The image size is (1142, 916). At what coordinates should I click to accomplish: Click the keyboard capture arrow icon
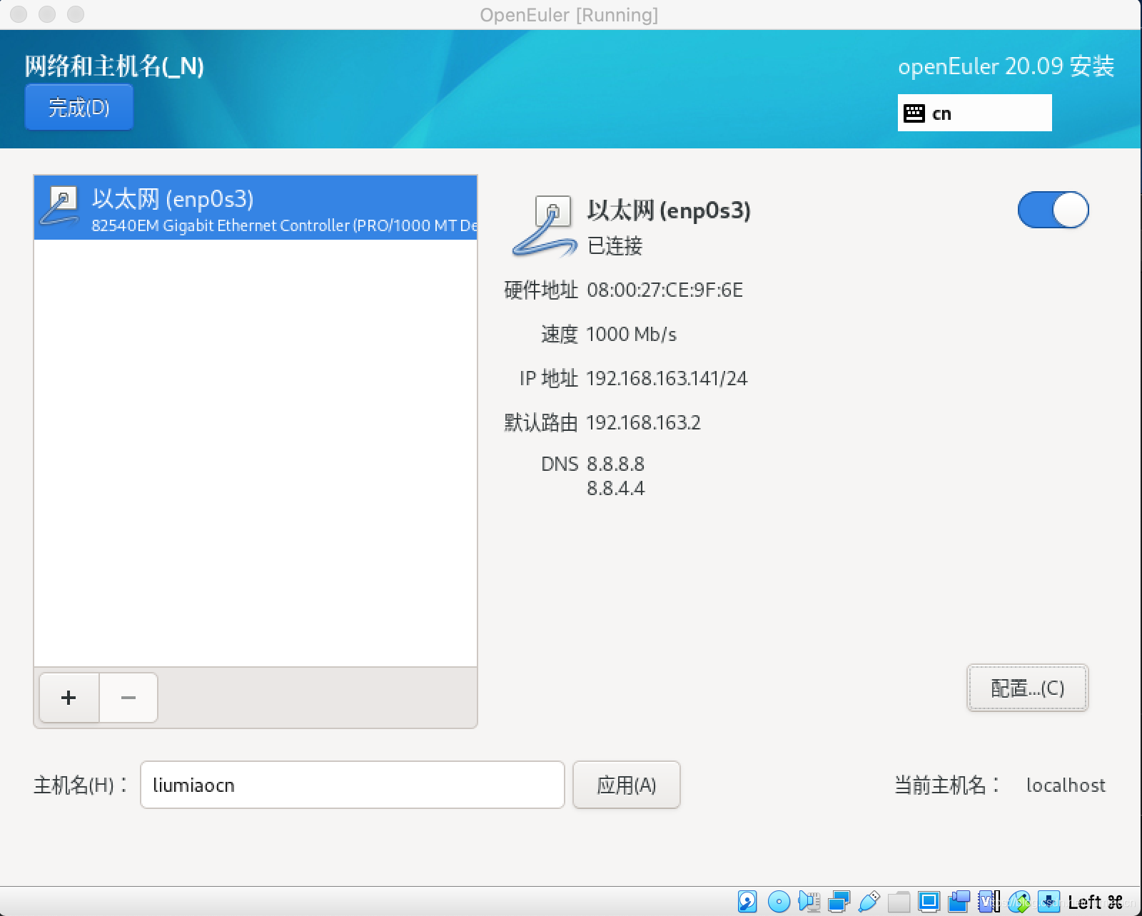(1048, 902)
